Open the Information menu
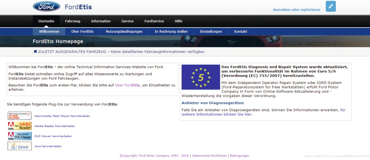 [101, 21]
